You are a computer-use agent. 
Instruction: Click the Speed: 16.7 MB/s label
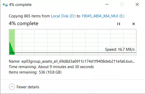click(x=120, y=49)
